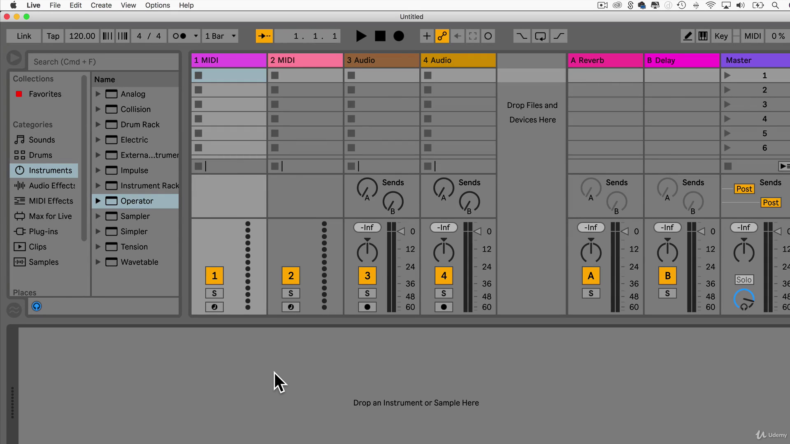Expand the Operator folder
This screenshot has width=790, height=444.
(98, 201)
